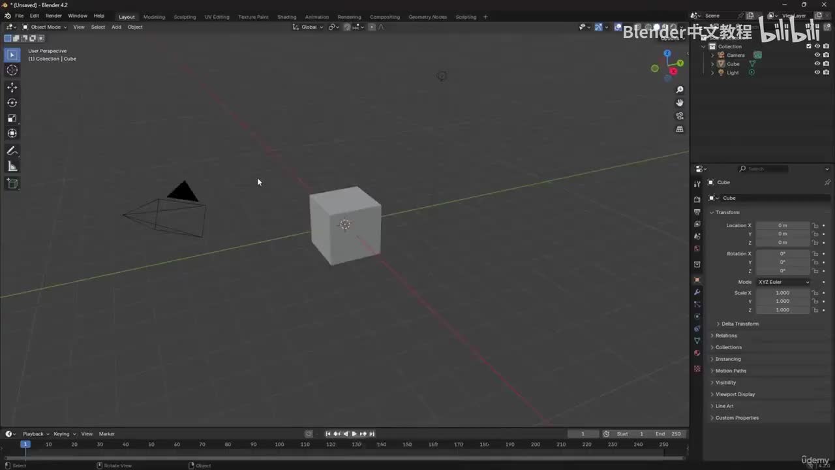Play the animation forward
The image size is (835, 470).
click(354, 434)
